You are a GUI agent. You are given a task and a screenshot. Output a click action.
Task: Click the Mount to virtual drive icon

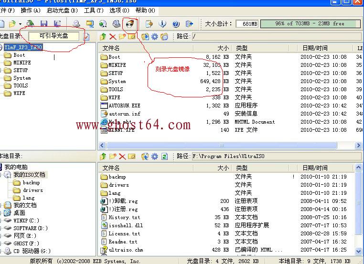pyautogui.click(x=116, y=24)
